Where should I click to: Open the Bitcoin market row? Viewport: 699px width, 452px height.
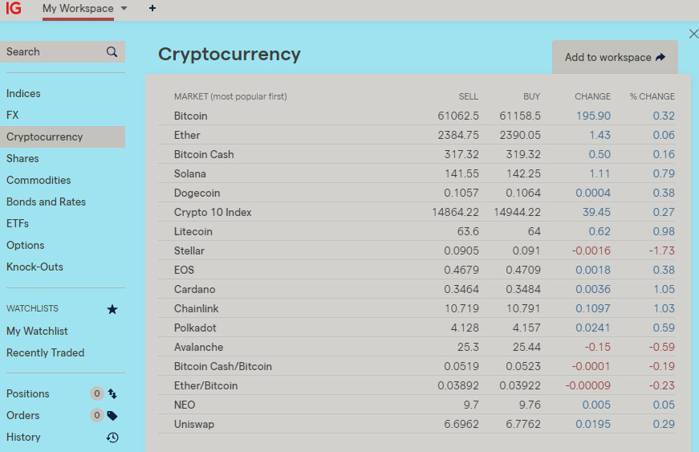(x=191, y=116)
